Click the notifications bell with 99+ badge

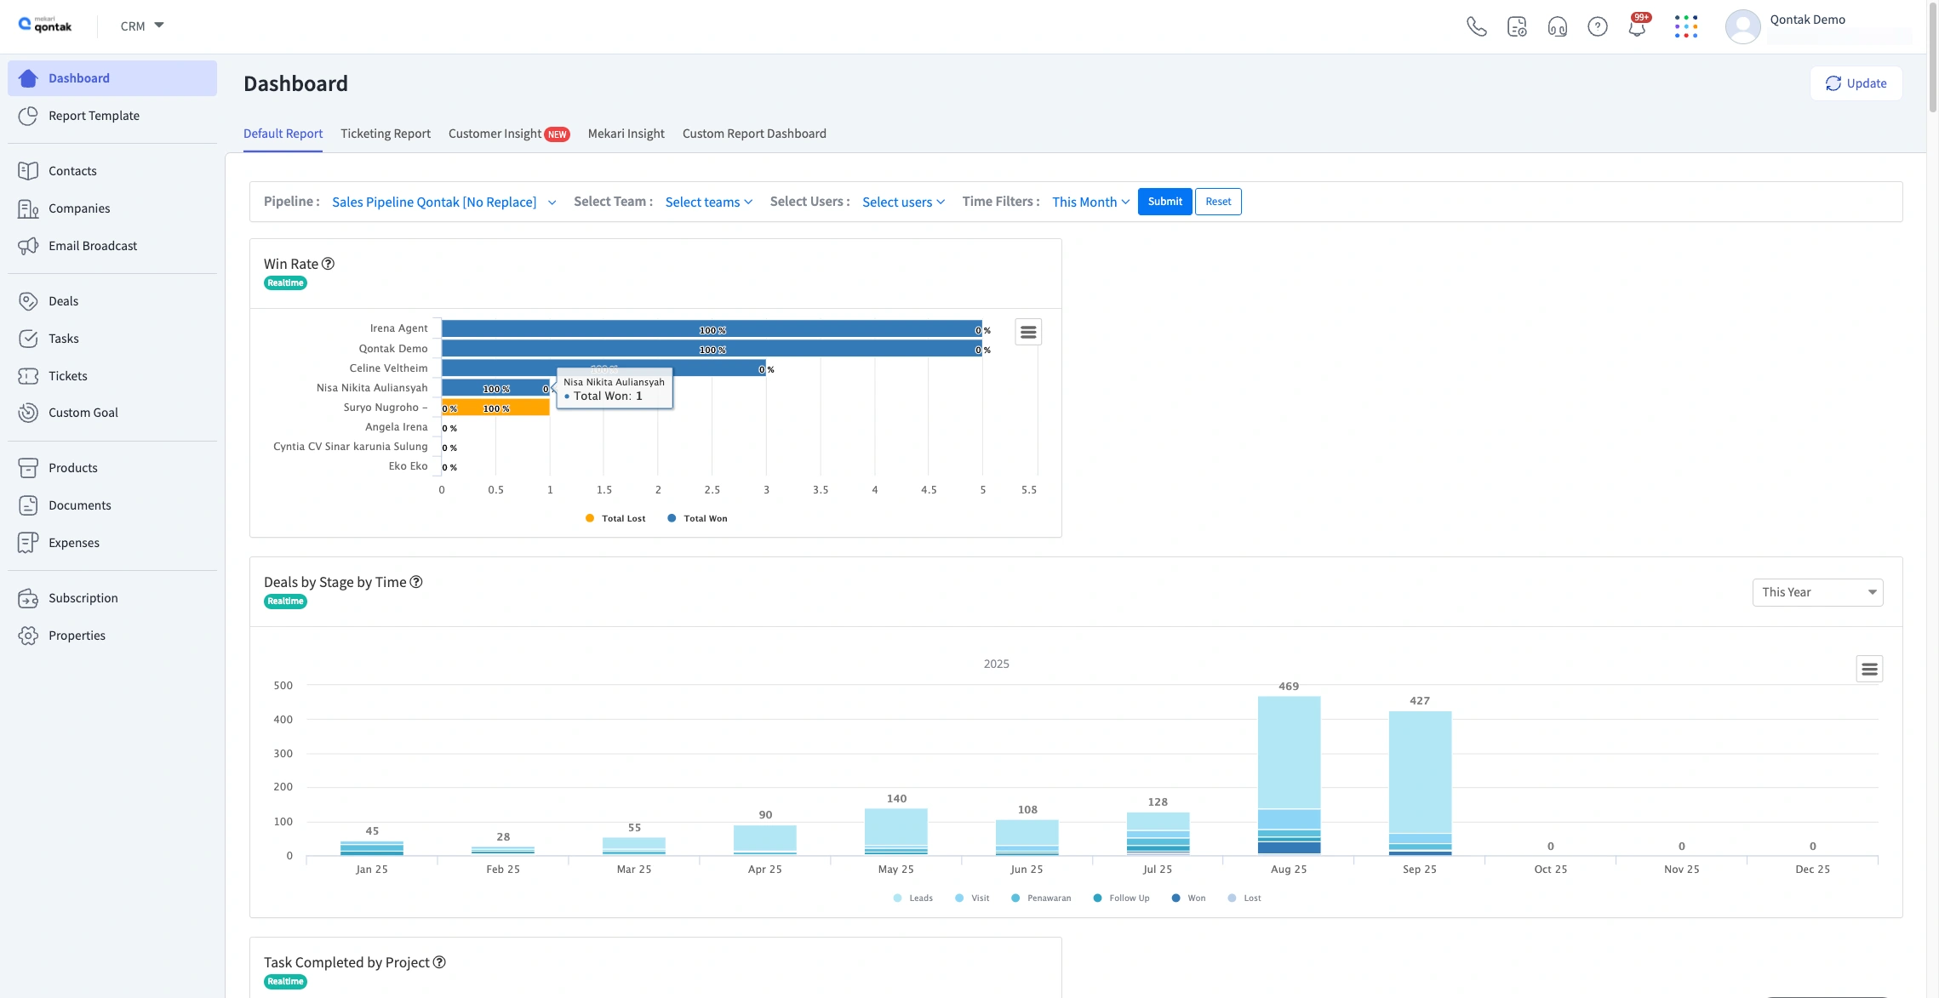pyautogui.click(x=1636, y=26)
